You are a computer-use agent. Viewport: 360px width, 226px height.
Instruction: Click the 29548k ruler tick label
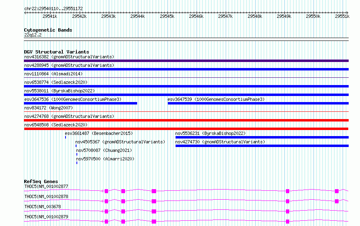255,16
